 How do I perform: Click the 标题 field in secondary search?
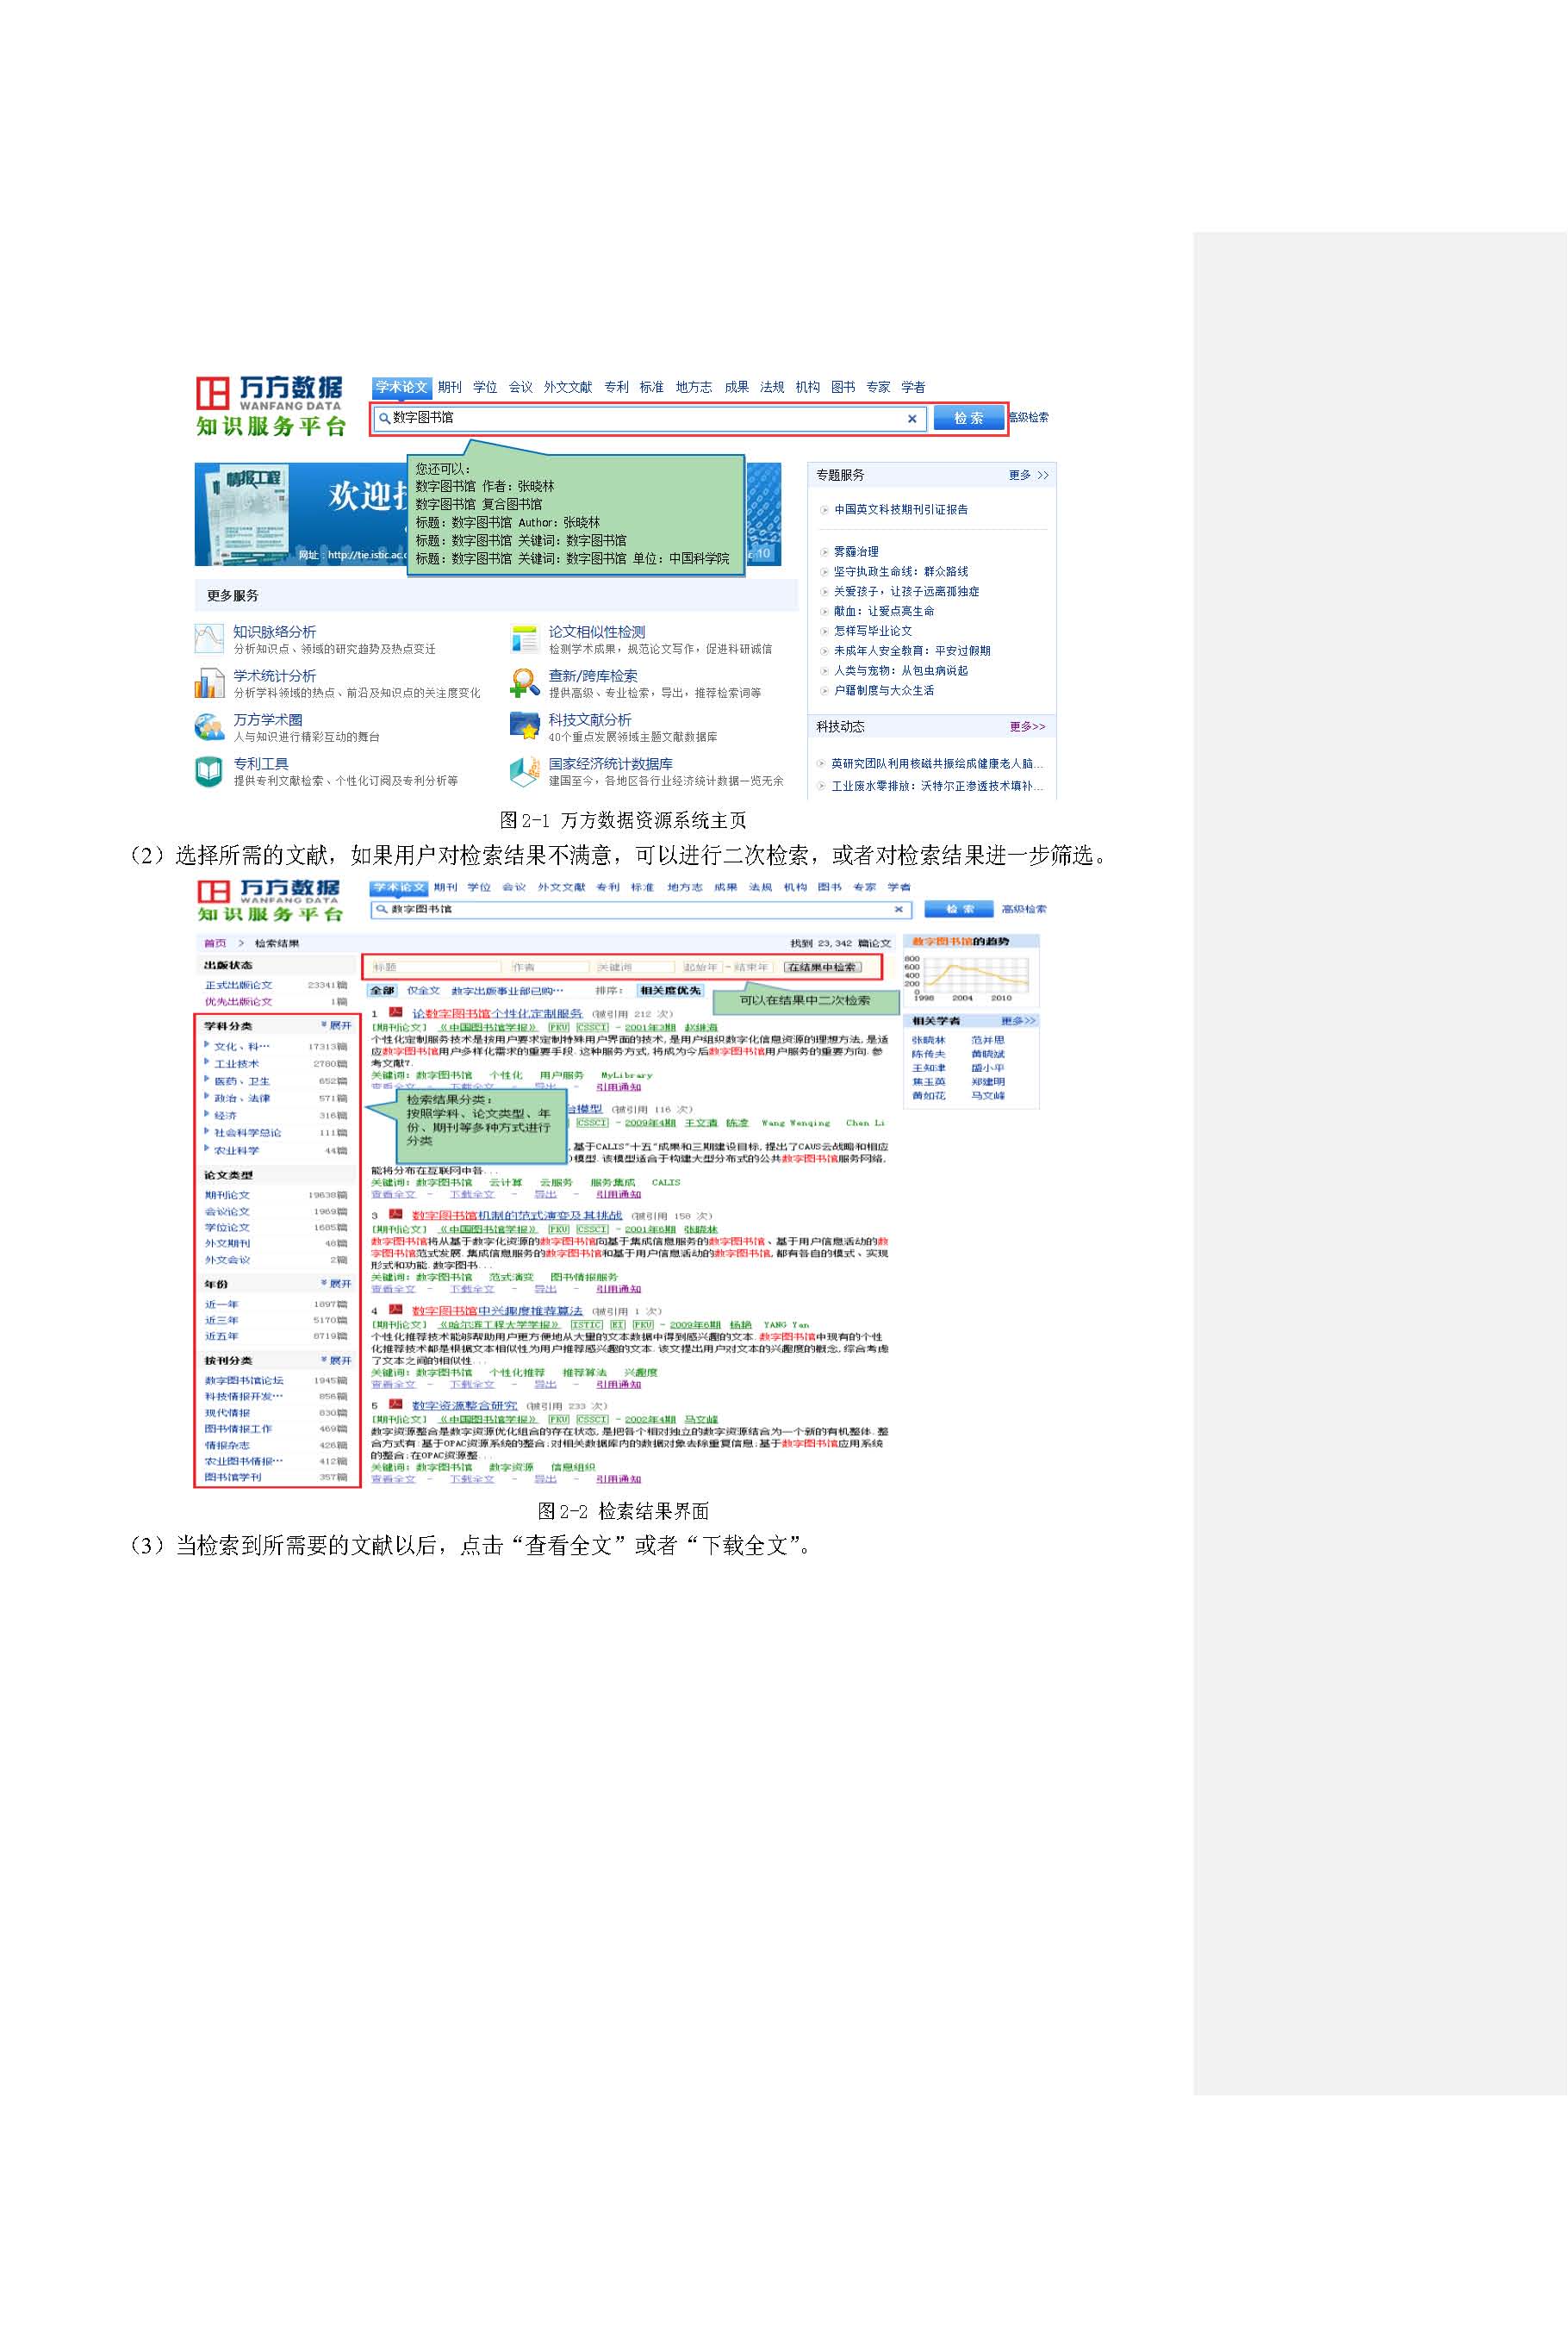(x=434, y=967)
